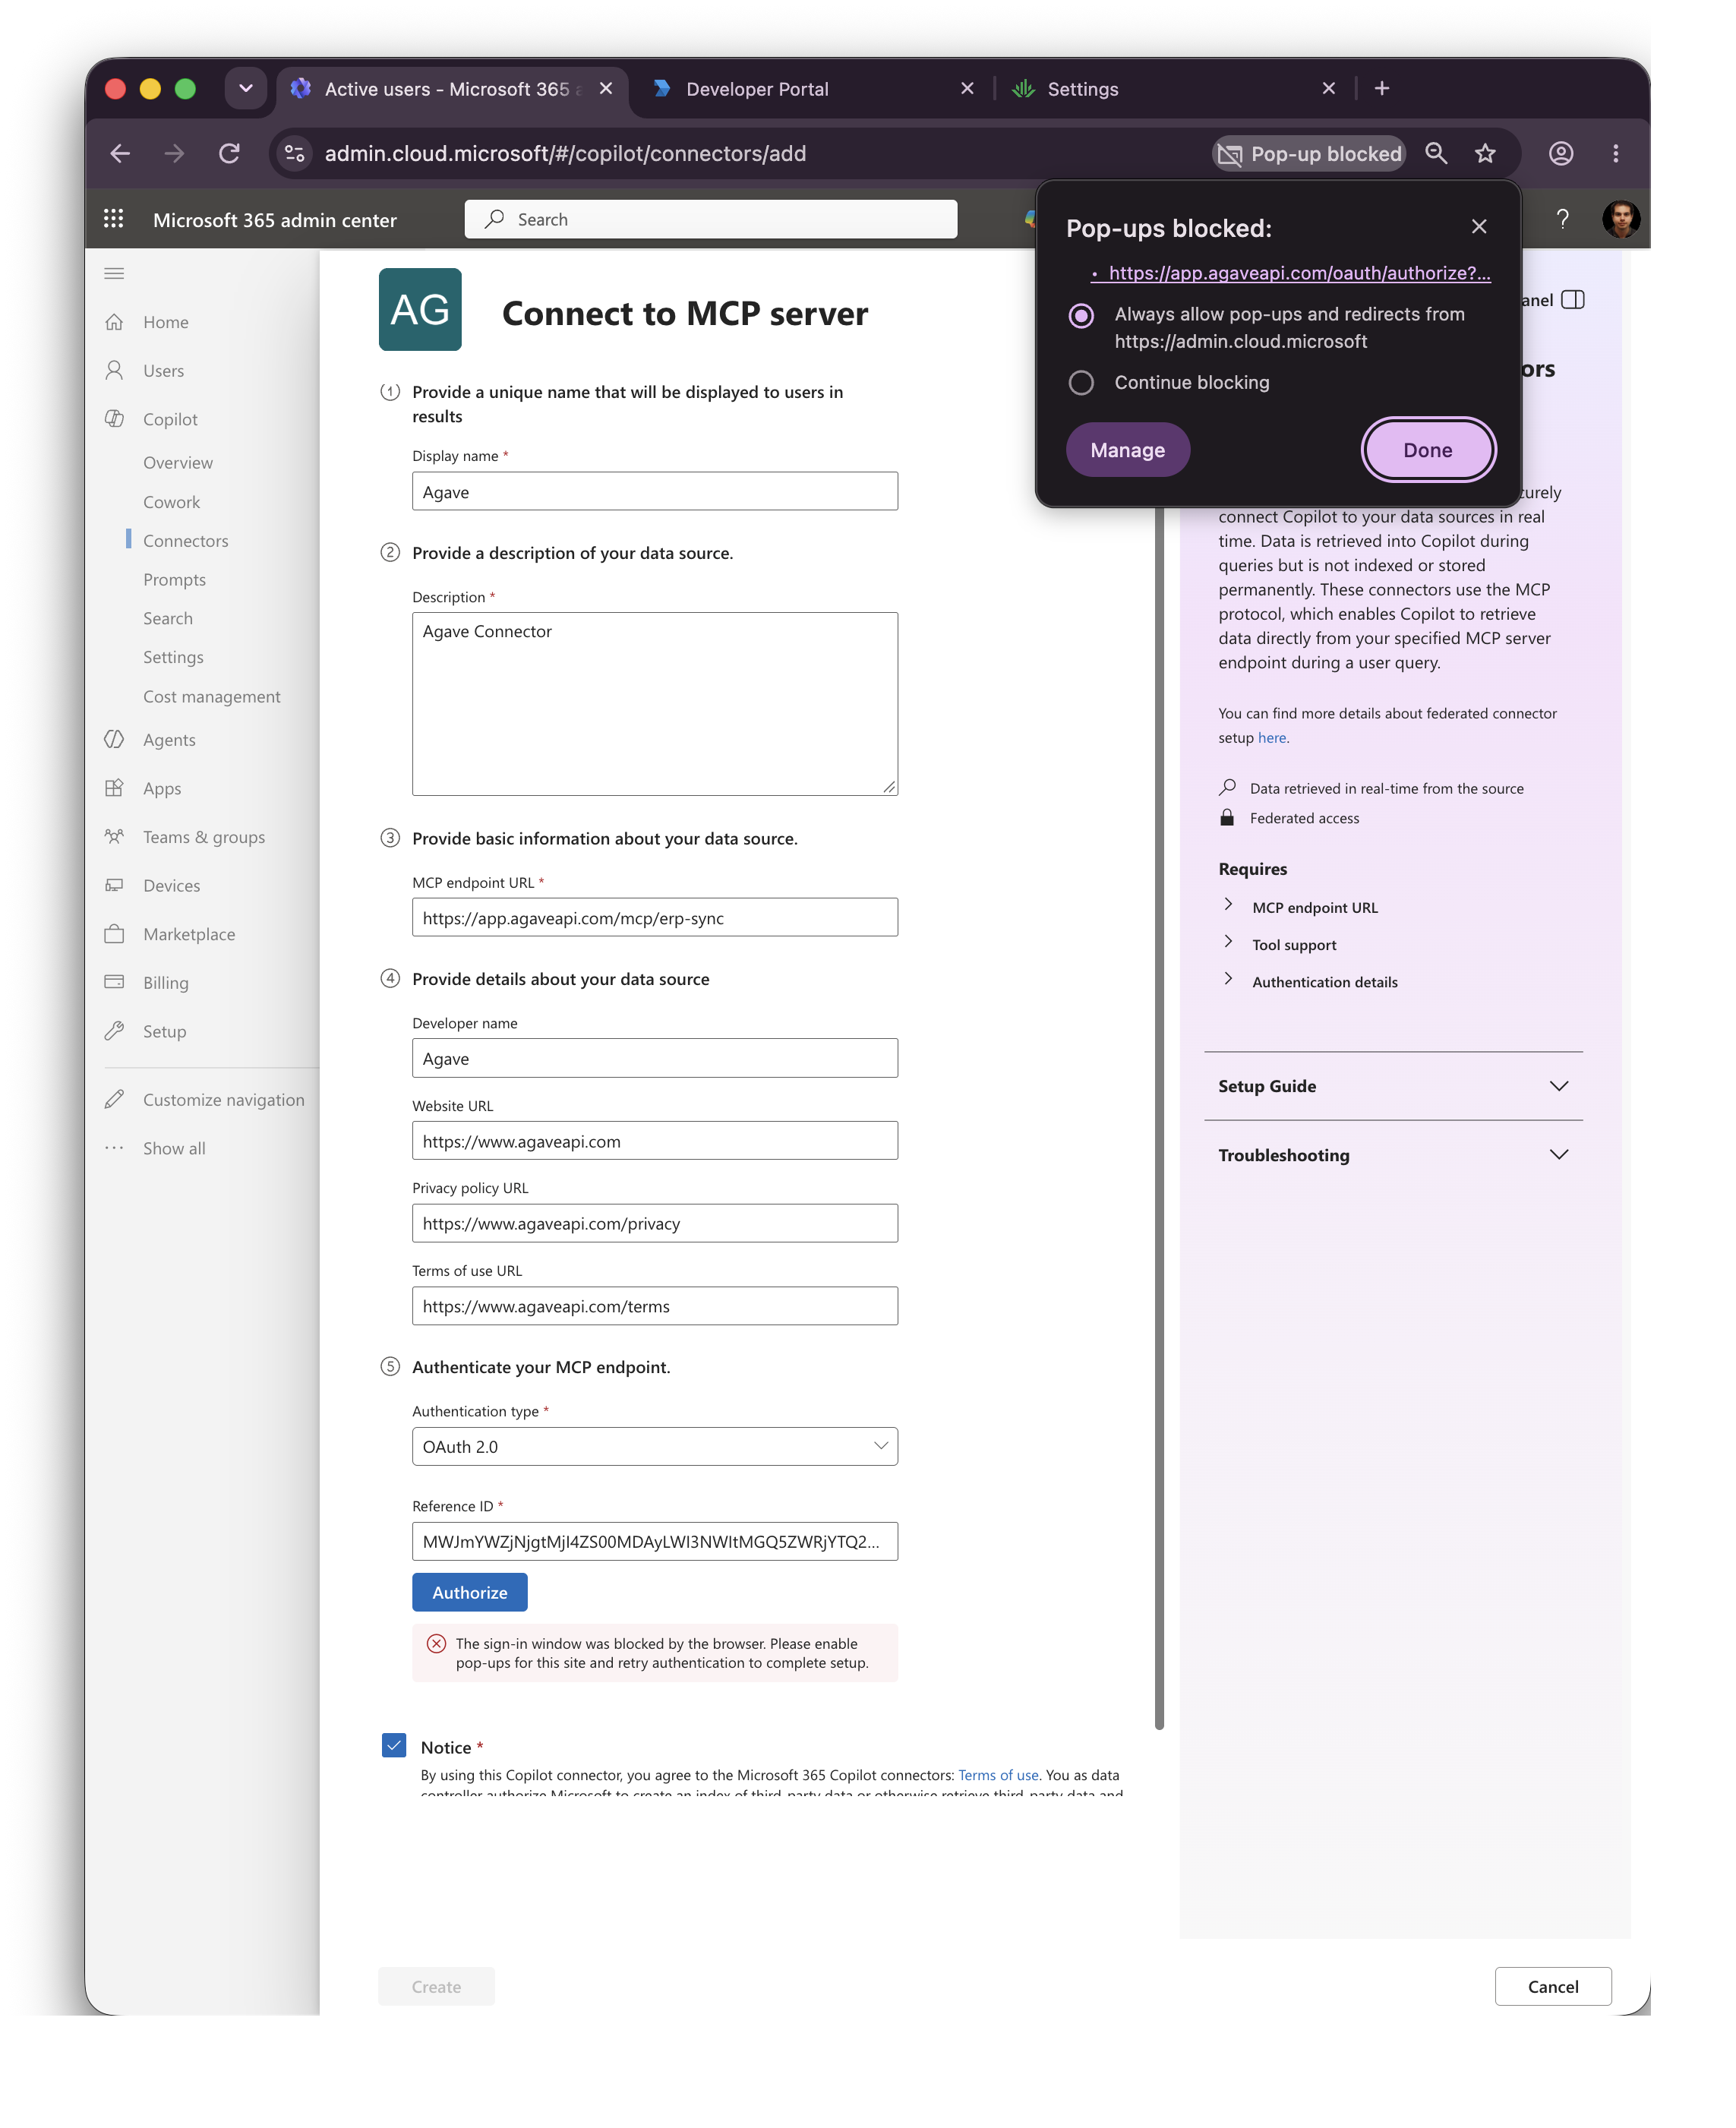
Task: Click the Authorize button
Action: 470,1593
